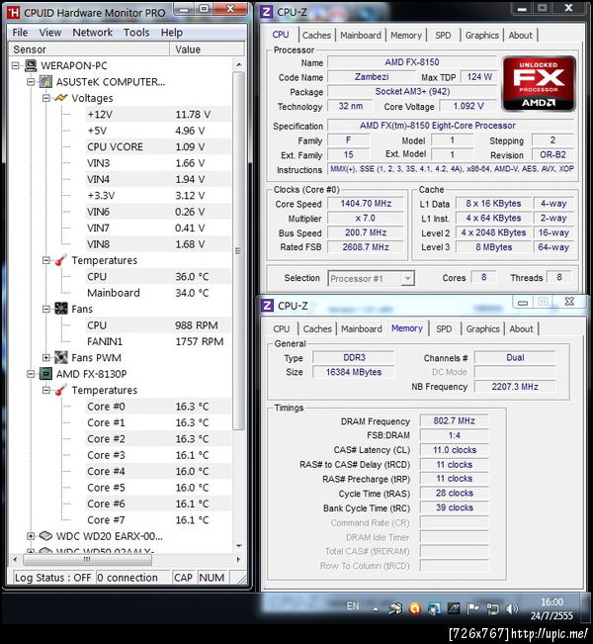The height and width of the screenshot is (644, 593).
Task: Click the WERAPON-PC computer icon
Action: coord(31,65)
